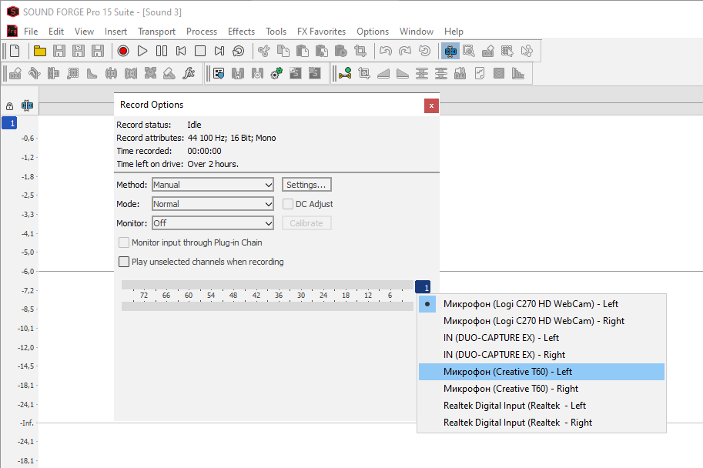Click the green-gear batch settings icon
Screen dimensions: 703x468
pos(276,73)
